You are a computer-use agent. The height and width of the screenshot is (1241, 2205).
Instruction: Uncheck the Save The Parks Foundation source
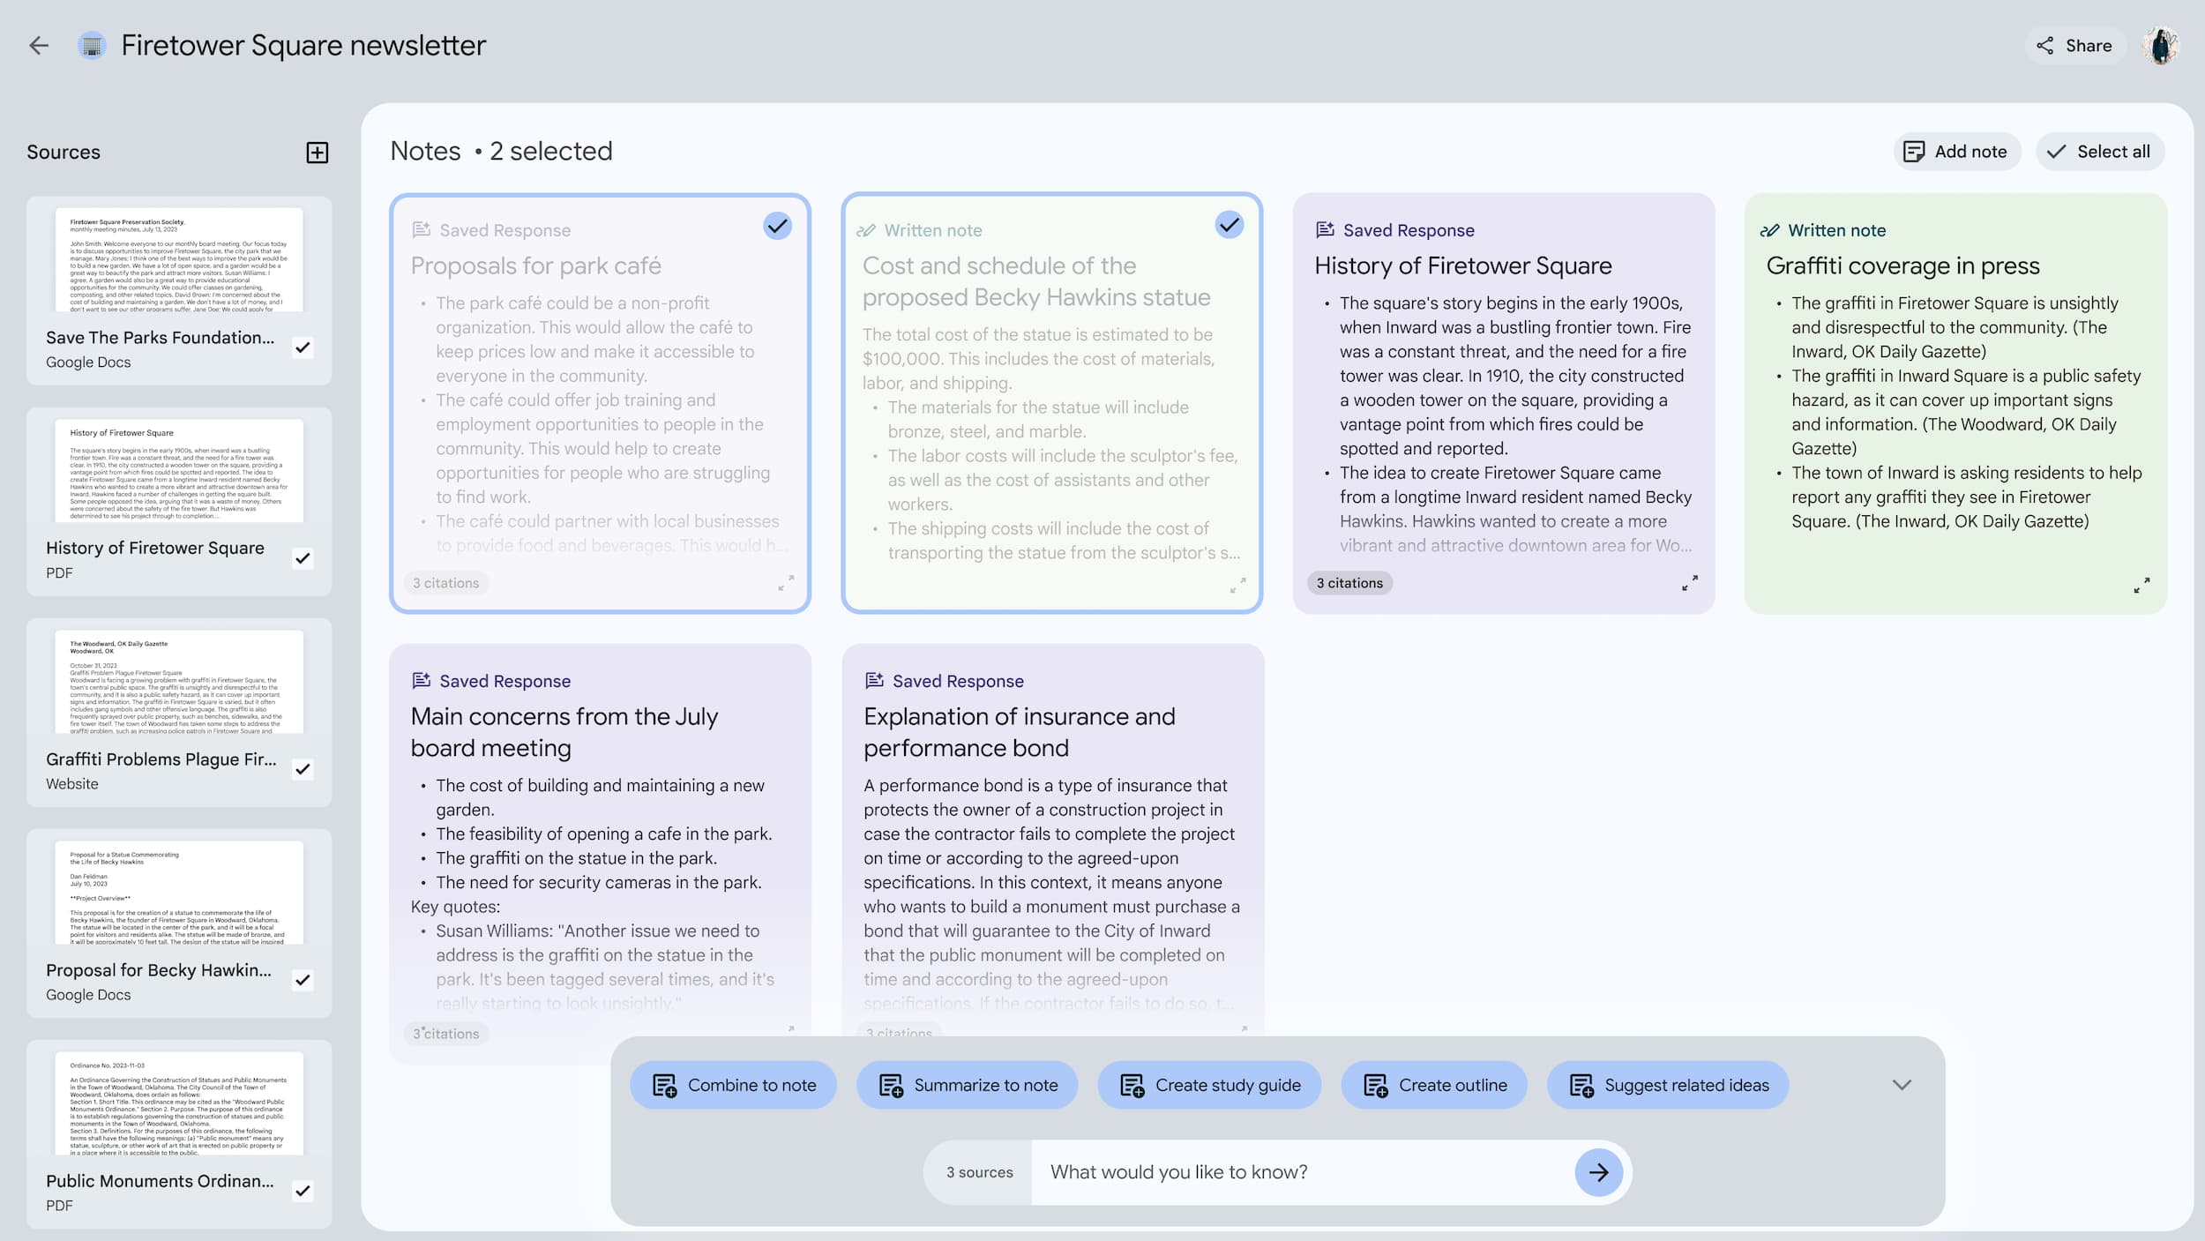pos(303,348)
